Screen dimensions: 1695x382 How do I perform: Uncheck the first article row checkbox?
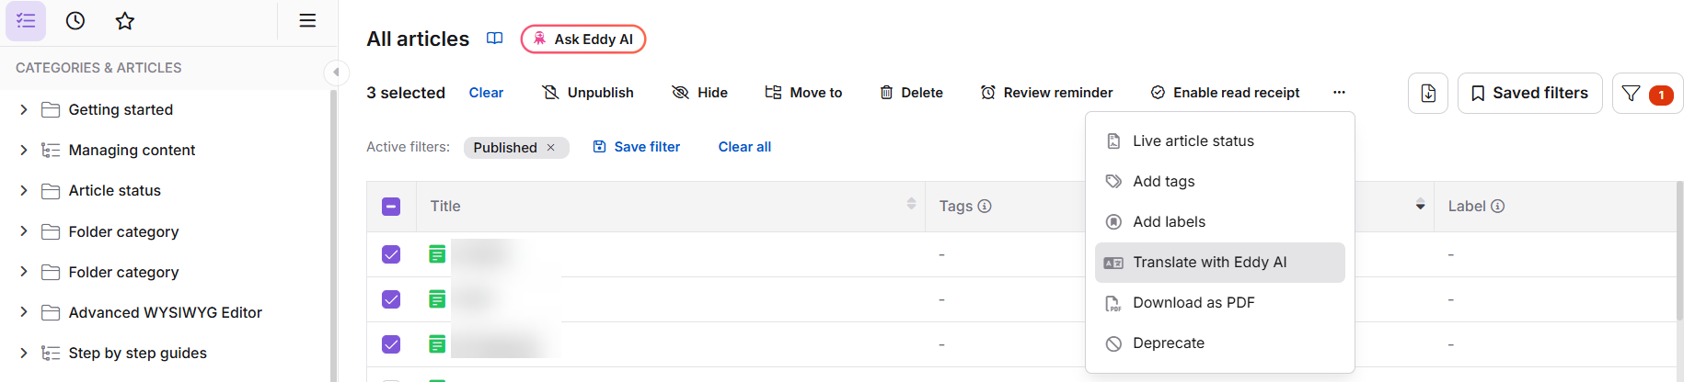(391, 254)
